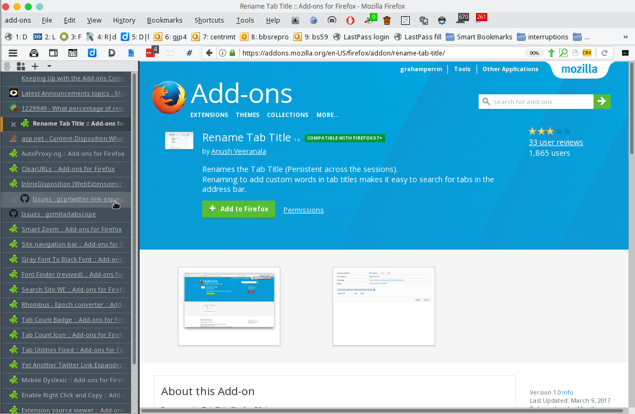Click the icon with red 261 badge

[481, 18]
